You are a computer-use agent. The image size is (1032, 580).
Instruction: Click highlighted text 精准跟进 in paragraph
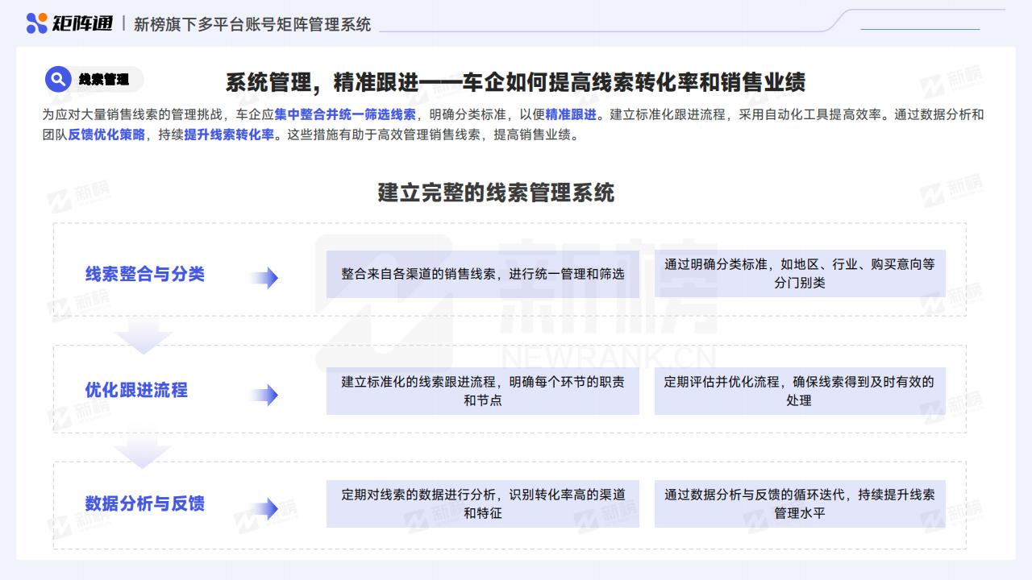(571, 114)
